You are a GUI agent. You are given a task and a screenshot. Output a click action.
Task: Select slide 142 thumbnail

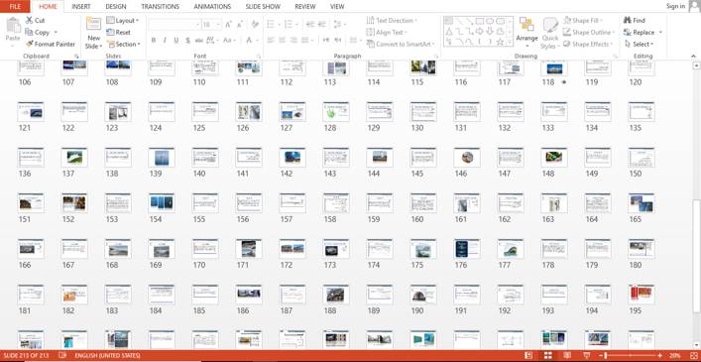click(x=292, y=158)
